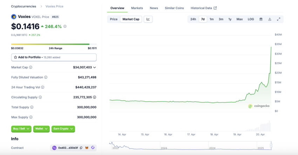
Task: Click right handle of chart navigator
Action: (x=271, y=146)
